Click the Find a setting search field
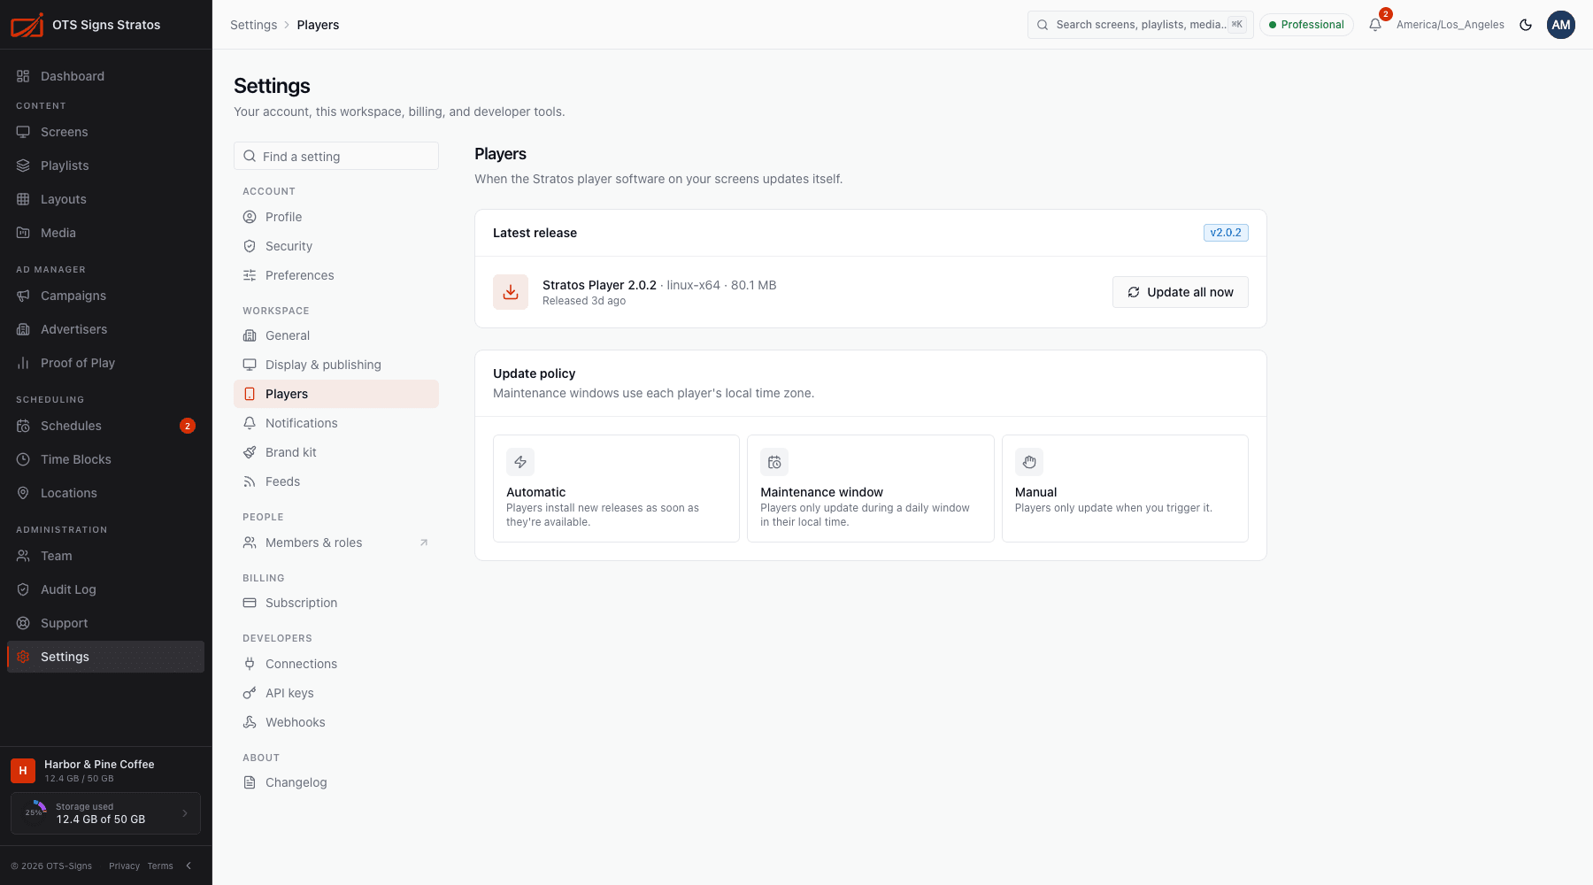 (336, 156)
